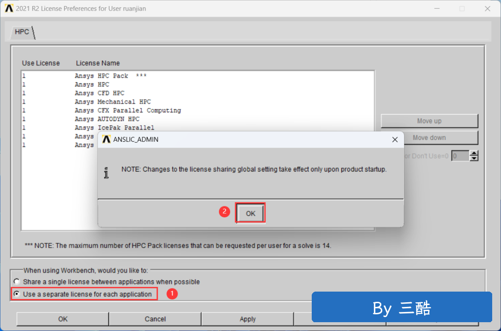Select the Ansys HPC Pack license row
The width and height of the screenshot is (501, 331).
coord(198,76)
